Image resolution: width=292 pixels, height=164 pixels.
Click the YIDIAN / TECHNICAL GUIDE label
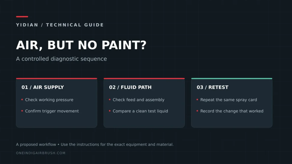[60, 25]
